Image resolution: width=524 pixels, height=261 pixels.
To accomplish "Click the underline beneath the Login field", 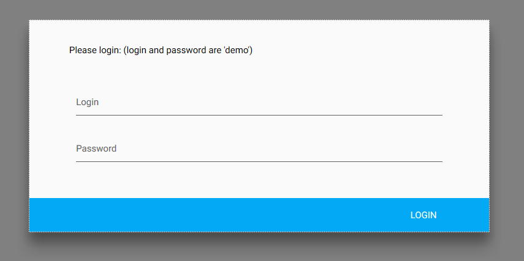I will click(x=257, y=115).
